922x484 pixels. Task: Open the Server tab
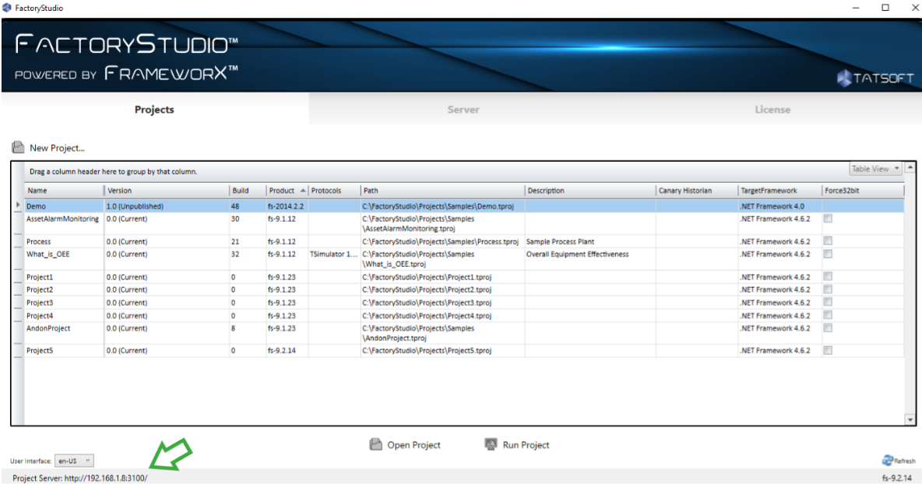click(463, 109)
